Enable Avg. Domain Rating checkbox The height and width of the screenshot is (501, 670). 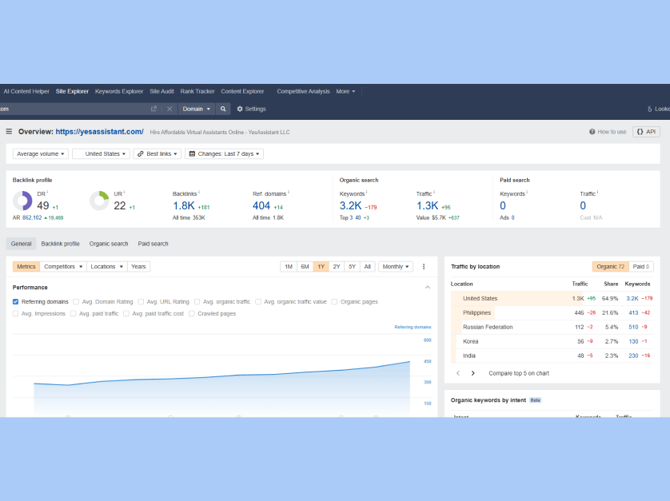point(76,302)
